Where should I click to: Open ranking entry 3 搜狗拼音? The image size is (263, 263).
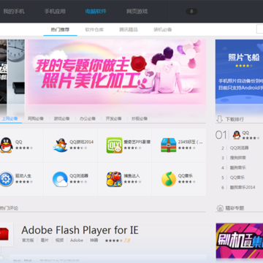pos(237,158)
